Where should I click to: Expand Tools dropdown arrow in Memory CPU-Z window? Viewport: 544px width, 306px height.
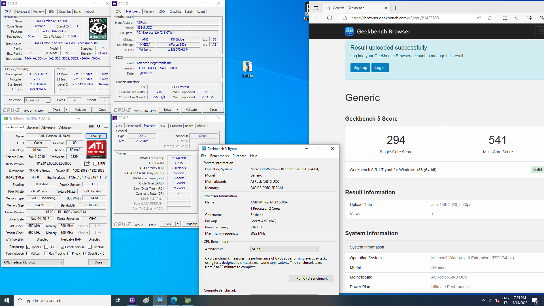click(x=178, y=224)
